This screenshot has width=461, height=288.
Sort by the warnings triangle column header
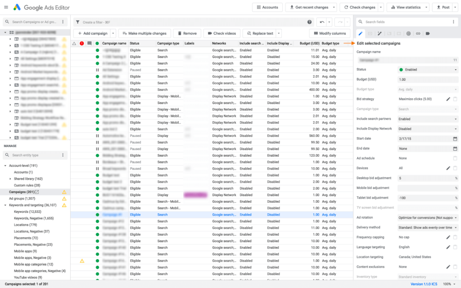[74, 44]
